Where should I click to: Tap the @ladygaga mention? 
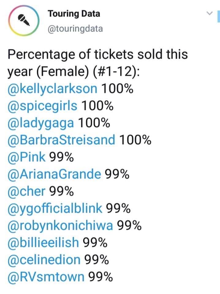pyautogui.click(x=41, y=123)
